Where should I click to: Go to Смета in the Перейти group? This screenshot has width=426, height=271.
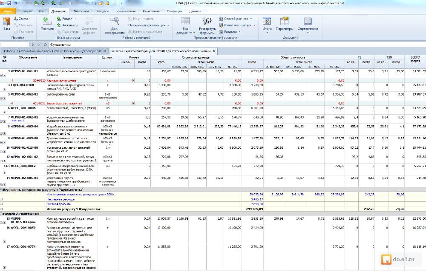point(20,19)
